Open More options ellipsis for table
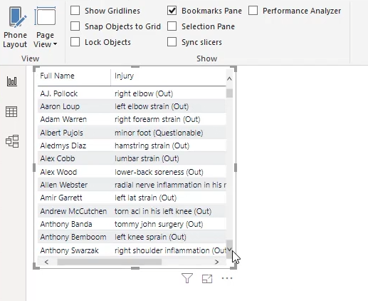This screenshot has width=368, height=301. 227,278
